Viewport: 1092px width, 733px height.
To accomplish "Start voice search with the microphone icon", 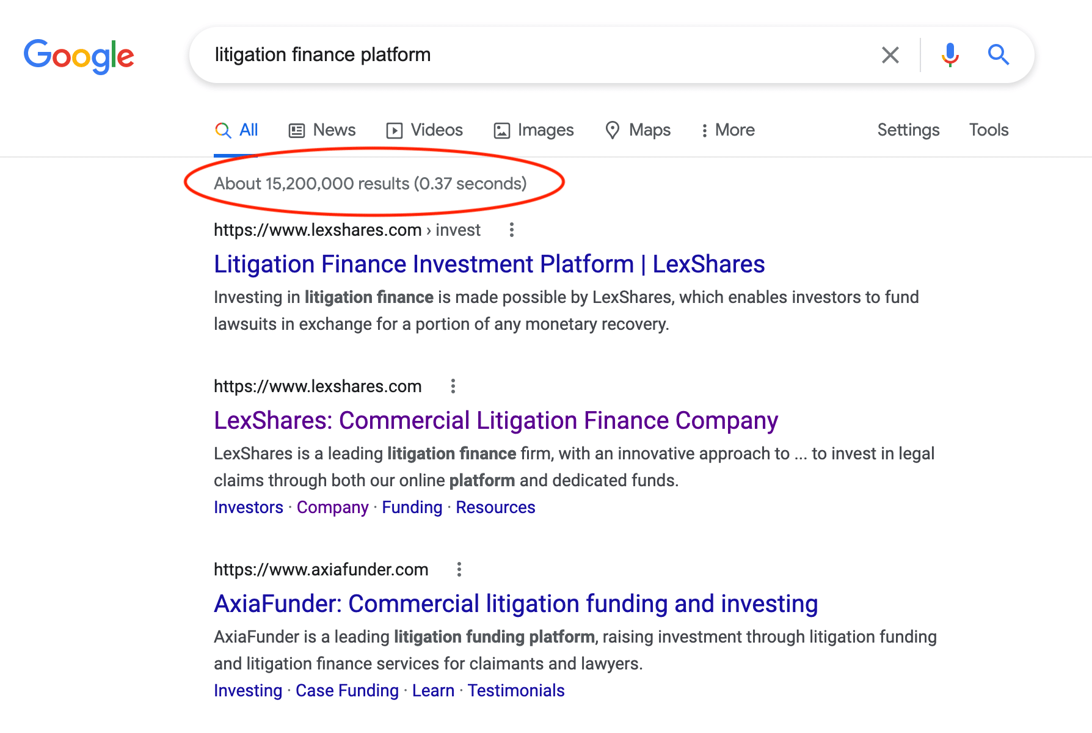I will (950, 55).
